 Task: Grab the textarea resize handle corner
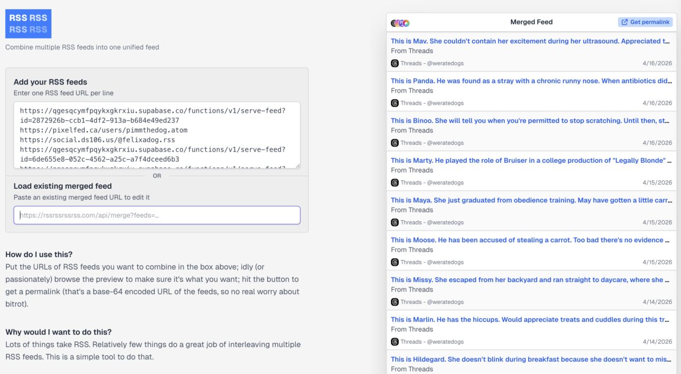(x=297, y=166)
